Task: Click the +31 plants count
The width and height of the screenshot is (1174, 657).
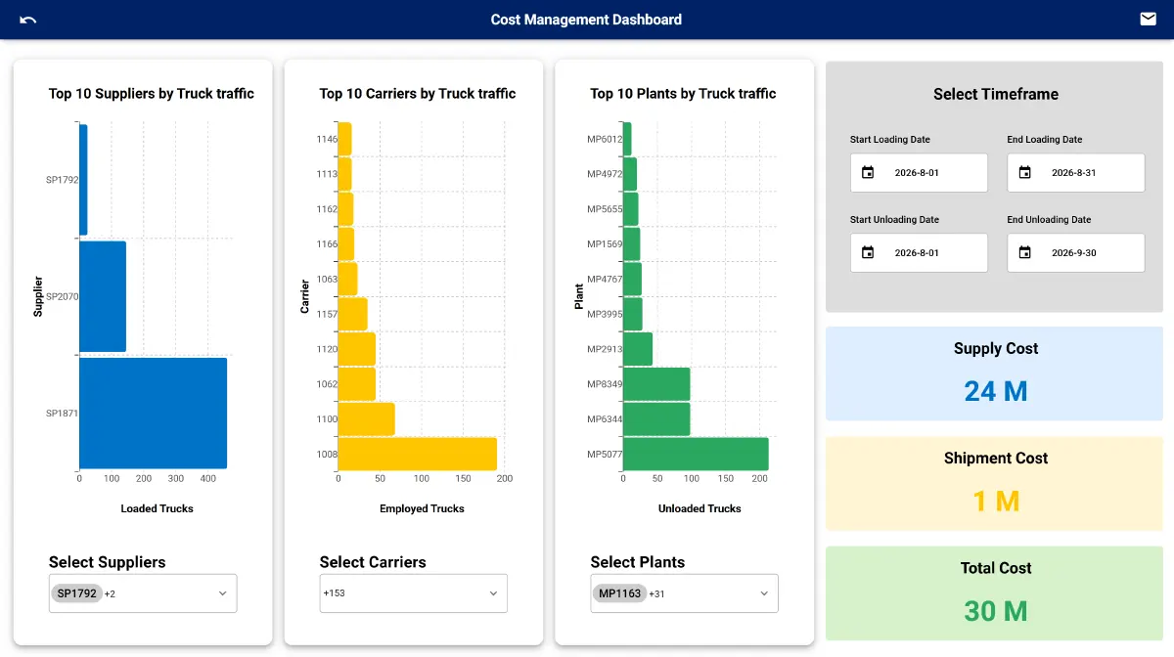Action: (x=655, y=593)
